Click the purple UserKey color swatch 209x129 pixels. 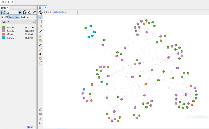[3, 31]
